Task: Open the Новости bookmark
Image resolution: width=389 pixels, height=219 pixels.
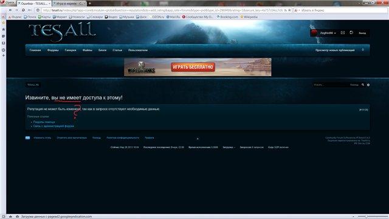Action: [x=77, y=17]
